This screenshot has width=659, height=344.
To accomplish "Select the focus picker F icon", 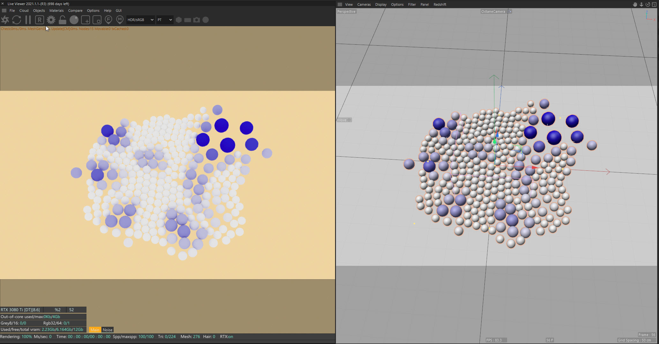I will coord(109,20).
